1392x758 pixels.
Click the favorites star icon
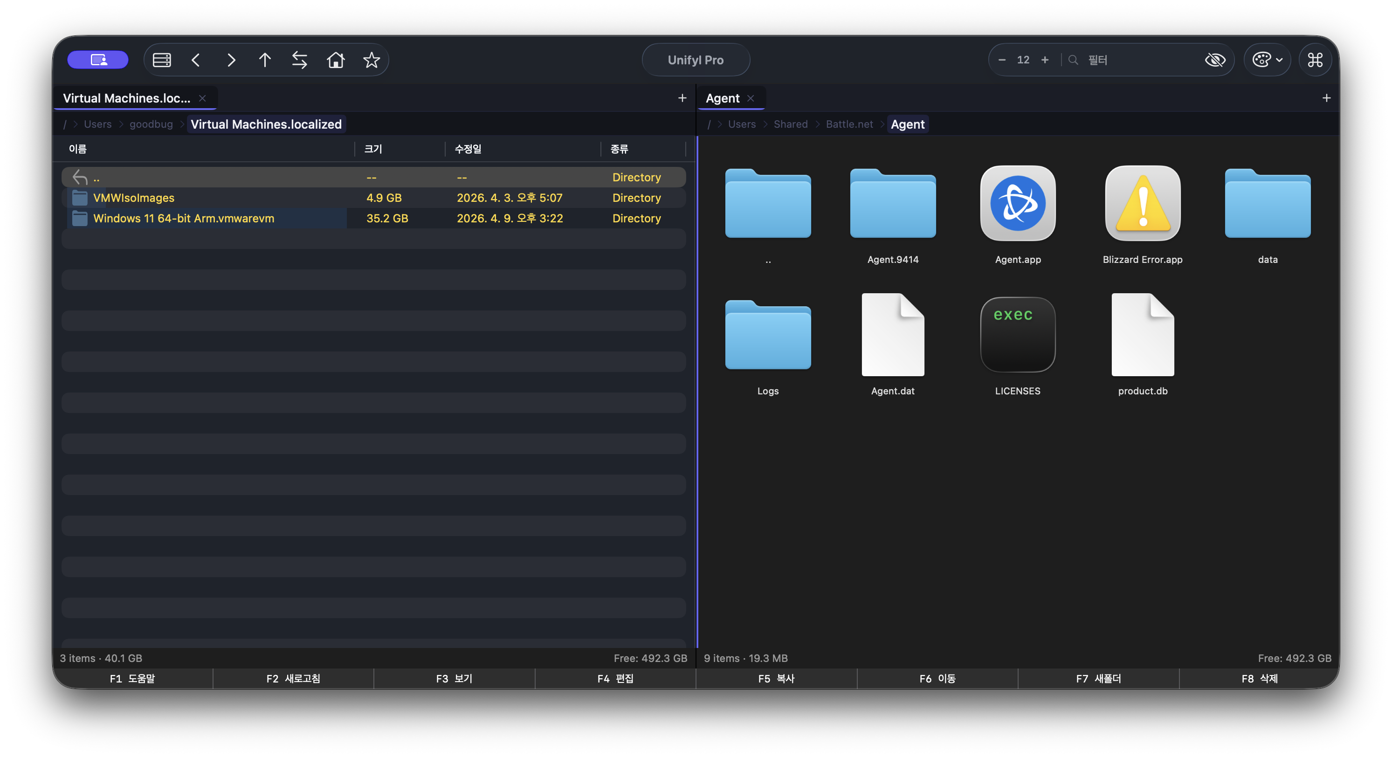point(371,60)
